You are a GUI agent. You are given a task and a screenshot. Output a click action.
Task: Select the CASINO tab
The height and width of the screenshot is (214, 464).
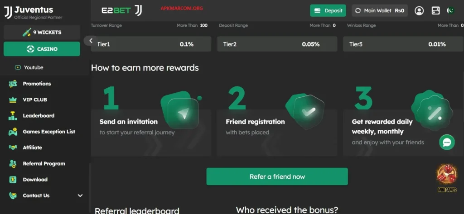42,49
